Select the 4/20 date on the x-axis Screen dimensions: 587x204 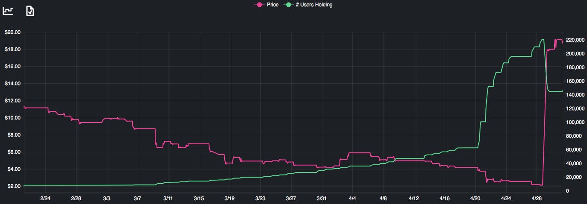475,198
